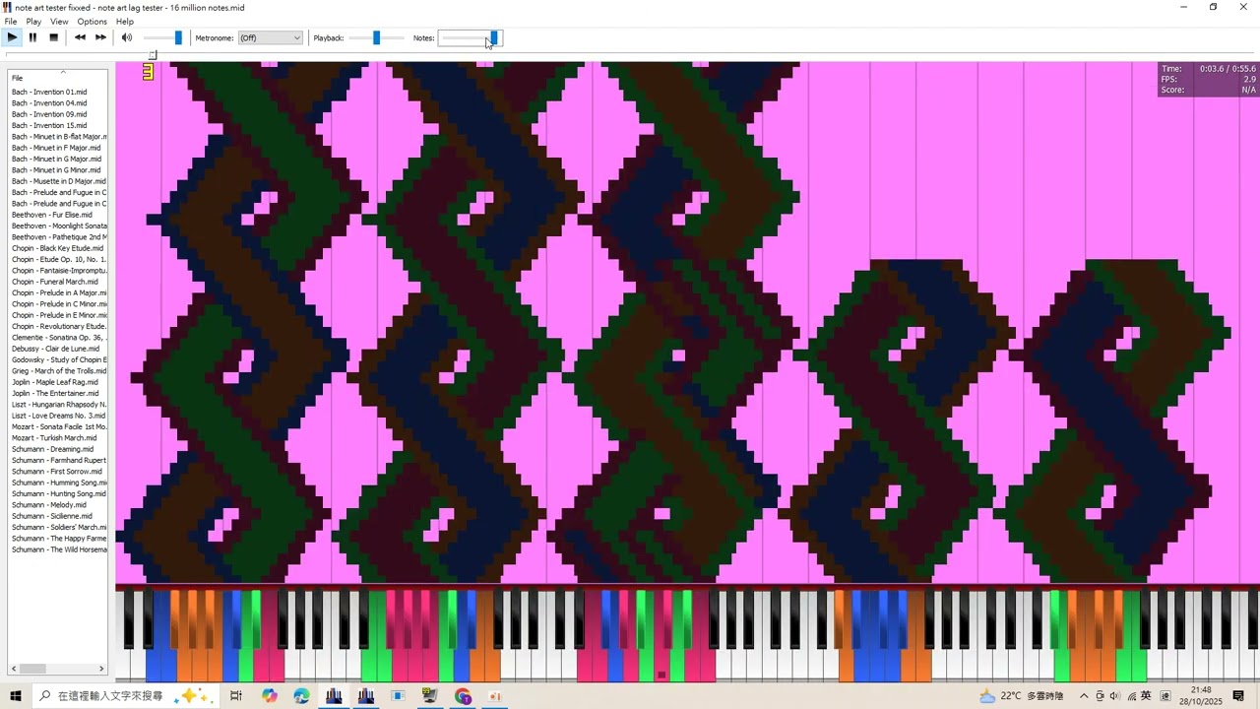1260x709 pixels.
Task: Open the weather widget showing 22°C
Action: click(1021, 696)
